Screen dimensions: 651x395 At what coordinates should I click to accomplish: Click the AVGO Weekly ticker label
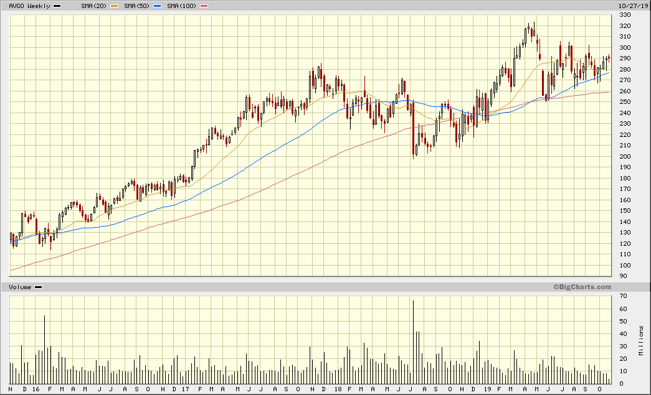30,5
